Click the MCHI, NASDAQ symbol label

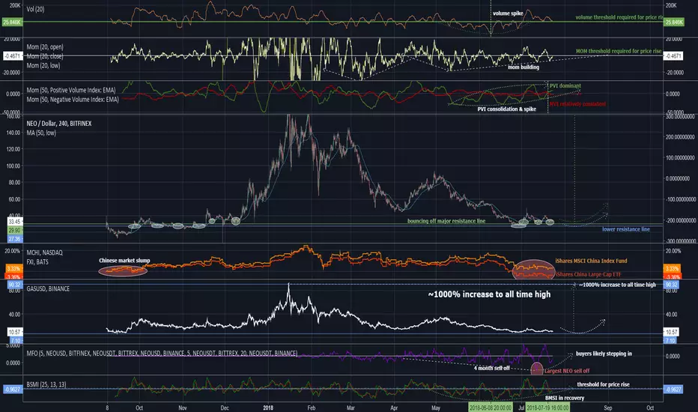tap(44, 252)
